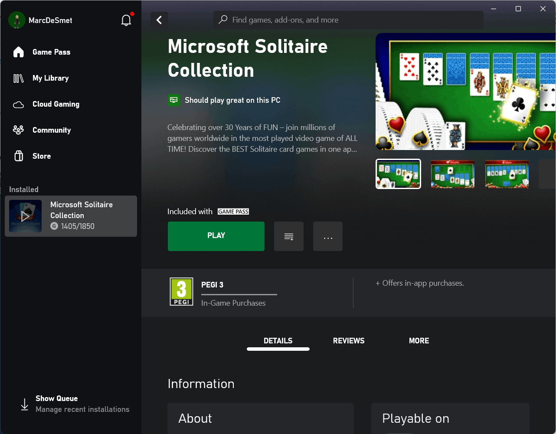Click the installed Solitaire game thumbnail
556x434 pixels.
click(x=25, y=216)
